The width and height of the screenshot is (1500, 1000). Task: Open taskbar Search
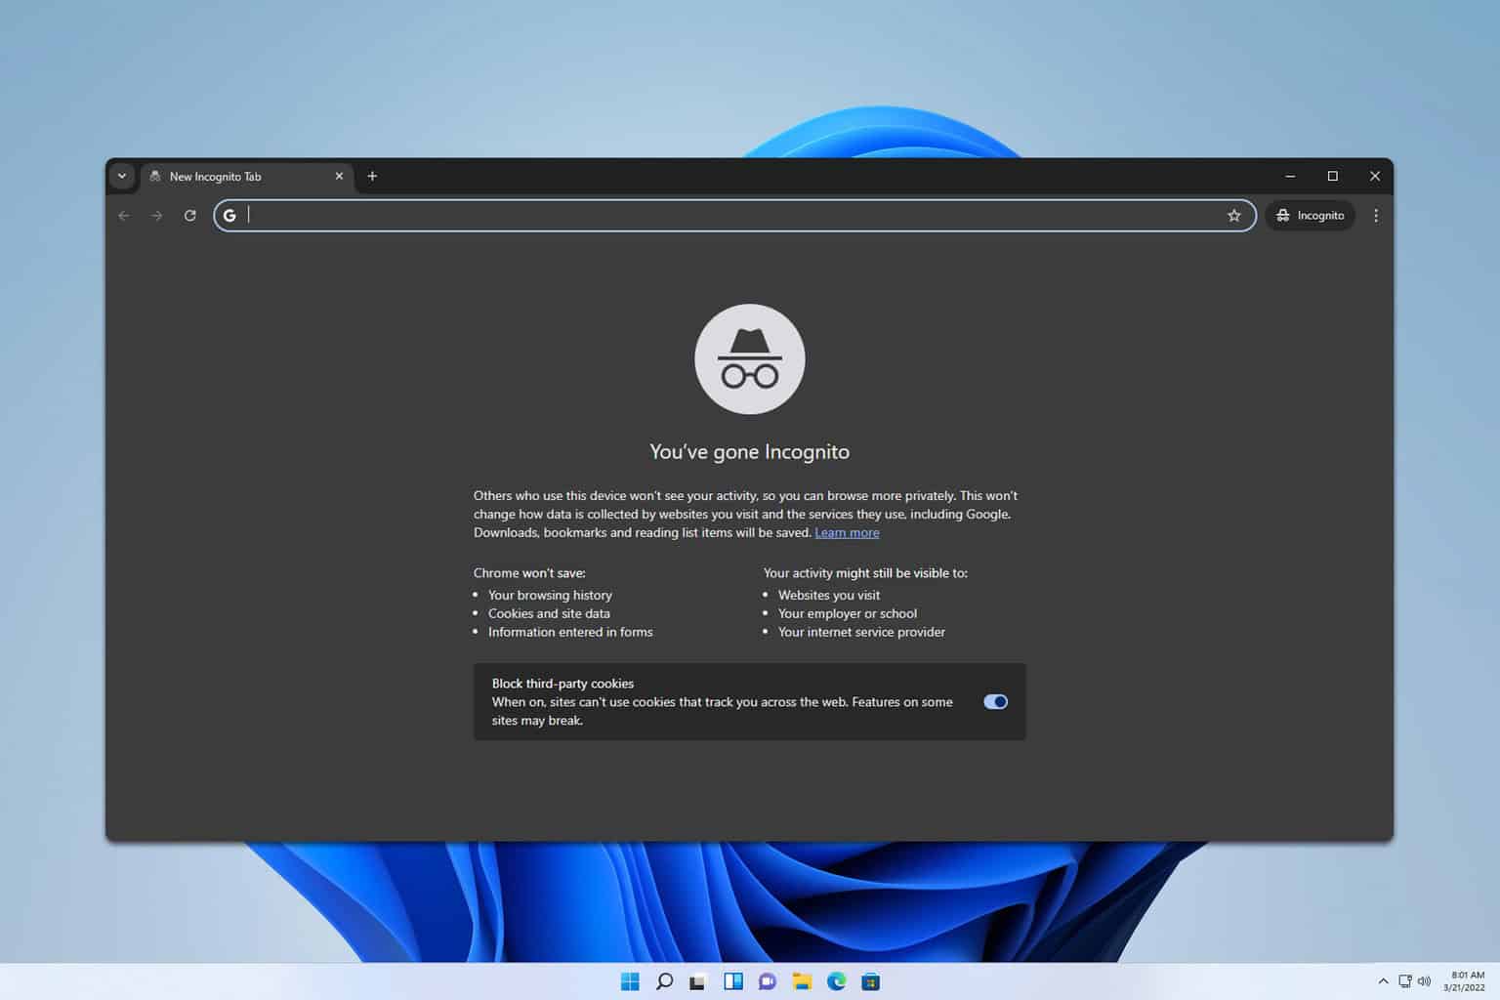664,981
